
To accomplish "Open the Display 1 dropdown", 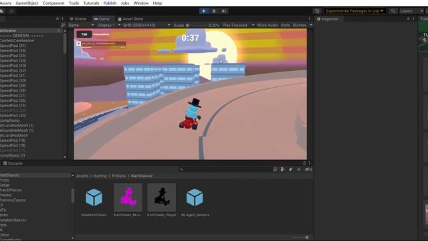I will tap(109, 25).
